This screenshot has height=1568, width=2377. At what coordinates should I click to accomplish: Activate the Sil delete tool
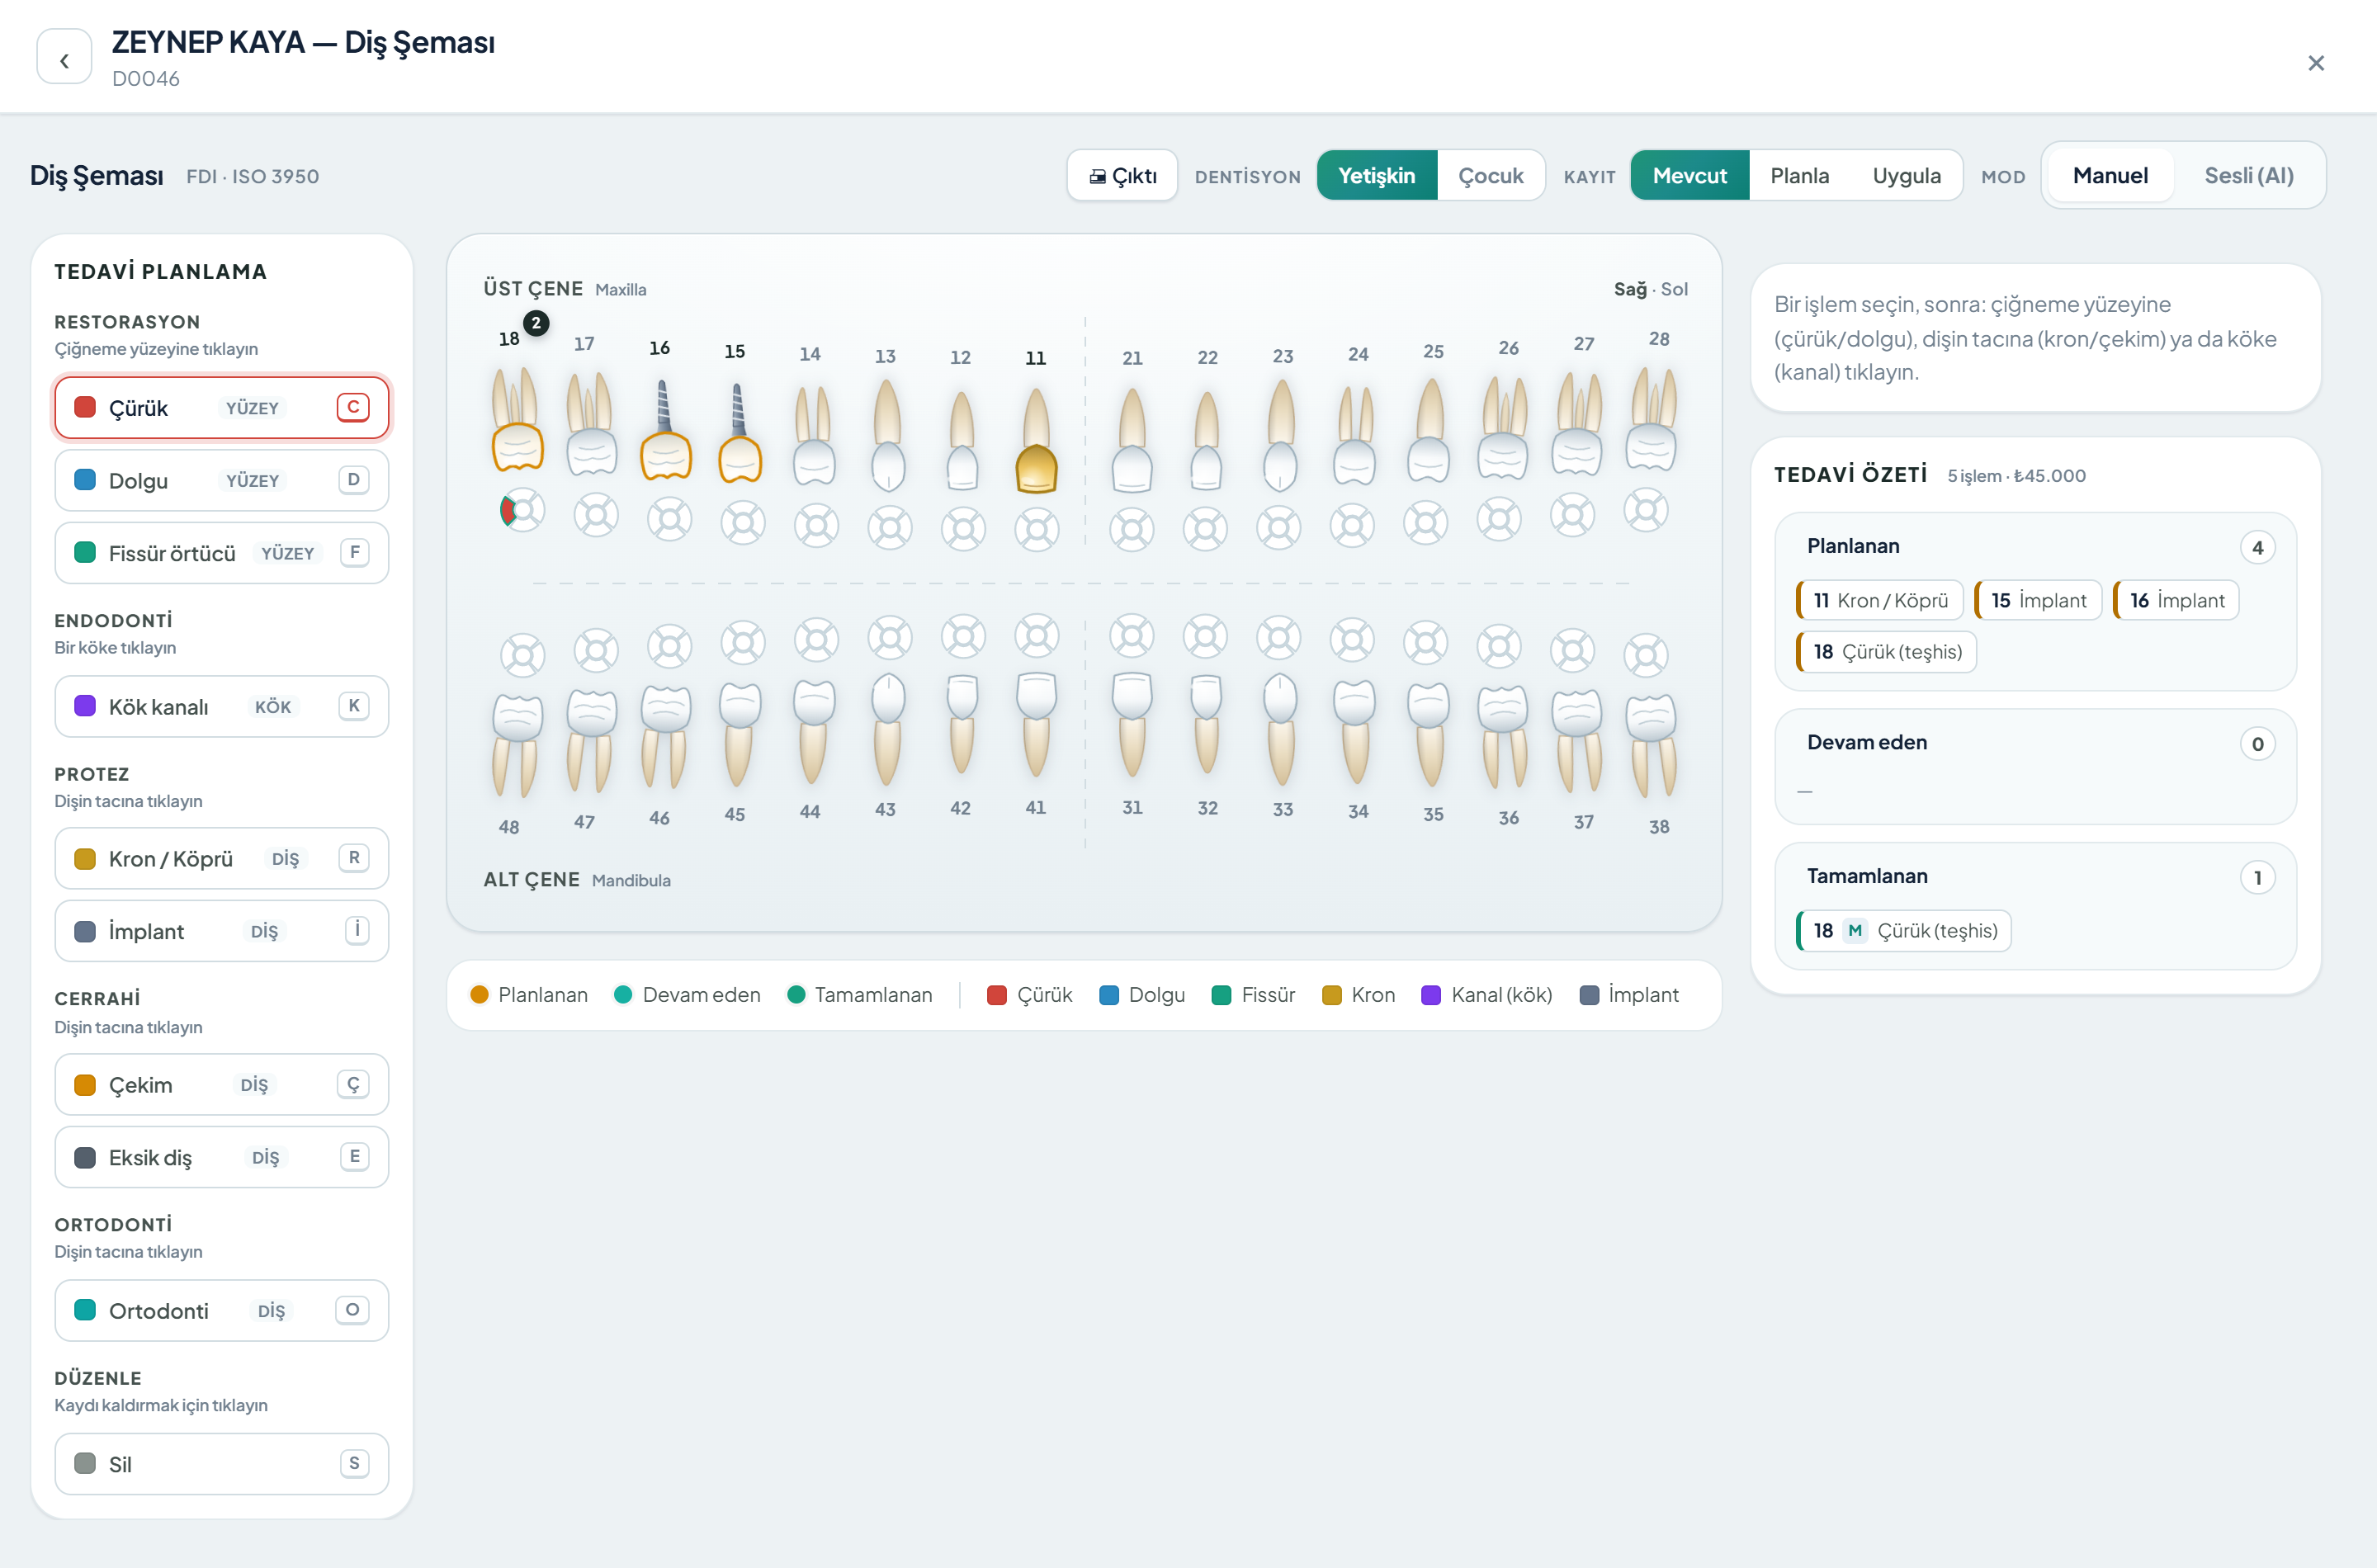(x=222, y=1465)
